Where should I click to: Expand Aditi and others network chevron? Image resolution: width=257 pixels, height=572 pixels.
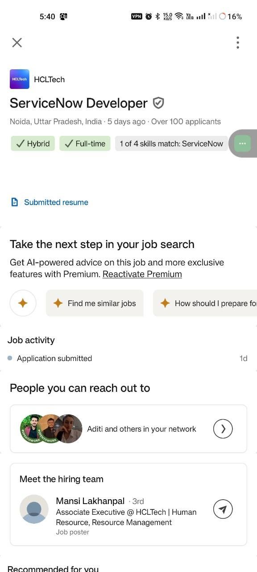223,429
